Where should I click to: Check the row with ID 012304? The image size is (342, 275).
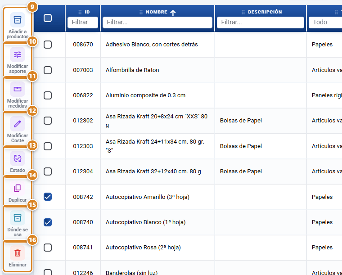[x=48, y=171]
